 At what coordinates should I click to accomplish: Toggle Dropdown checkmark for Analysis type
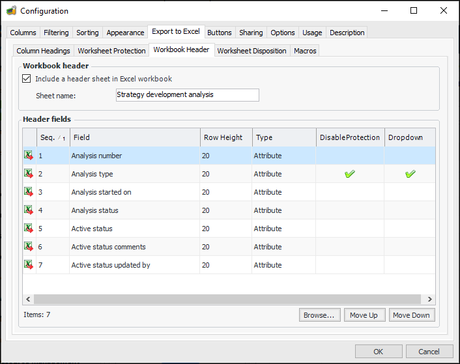tap(410, 174)
